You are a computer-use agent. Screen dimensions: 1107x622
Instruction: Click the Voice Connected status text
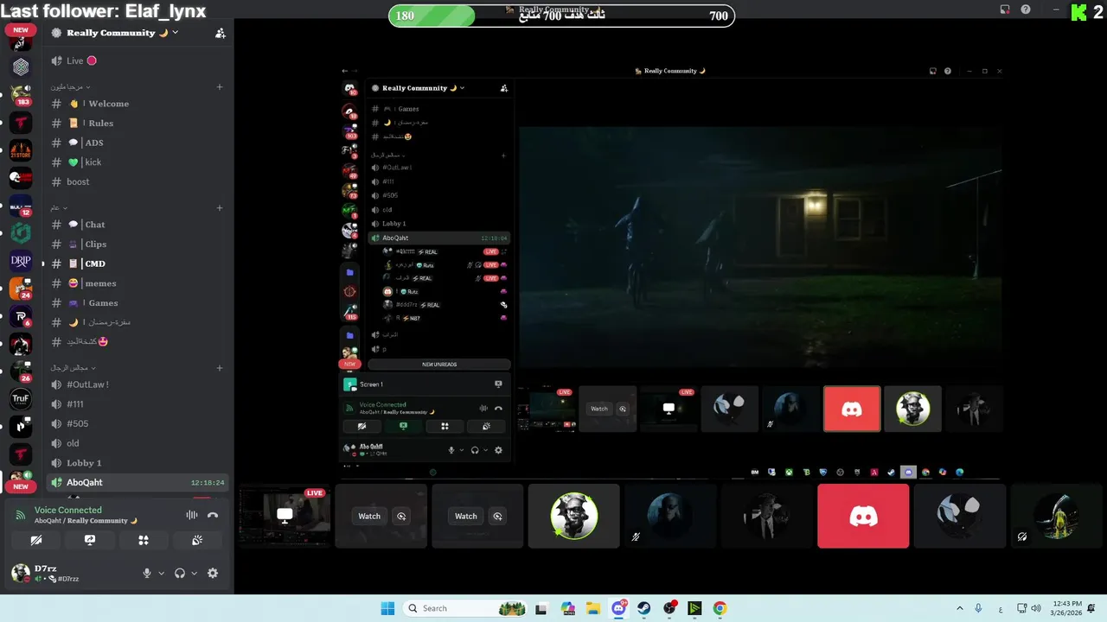tap(68, 510)
